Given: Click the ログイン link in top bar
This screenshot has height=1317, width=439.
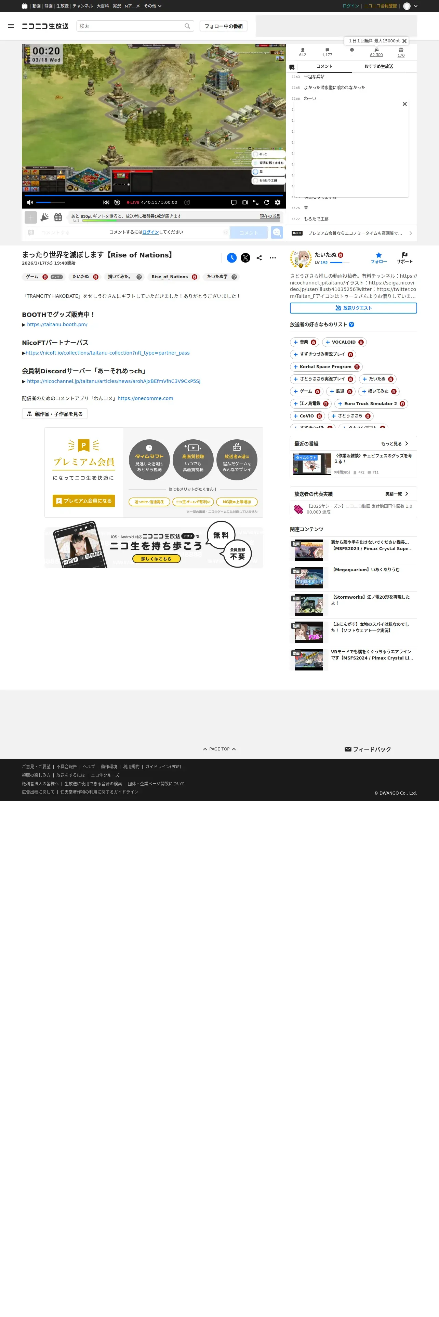Looking at the screenshot, I should point(350,6).
